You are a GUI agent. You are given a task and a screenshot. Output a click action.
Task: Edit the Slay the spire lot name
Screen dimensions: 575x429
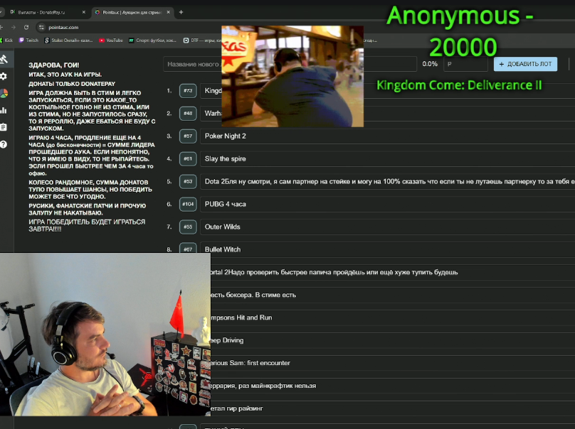point(388,159)
